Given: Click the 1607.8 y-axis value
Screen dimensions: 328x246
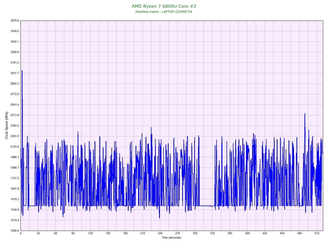Looking at the screenshot, I should point(15,189).
